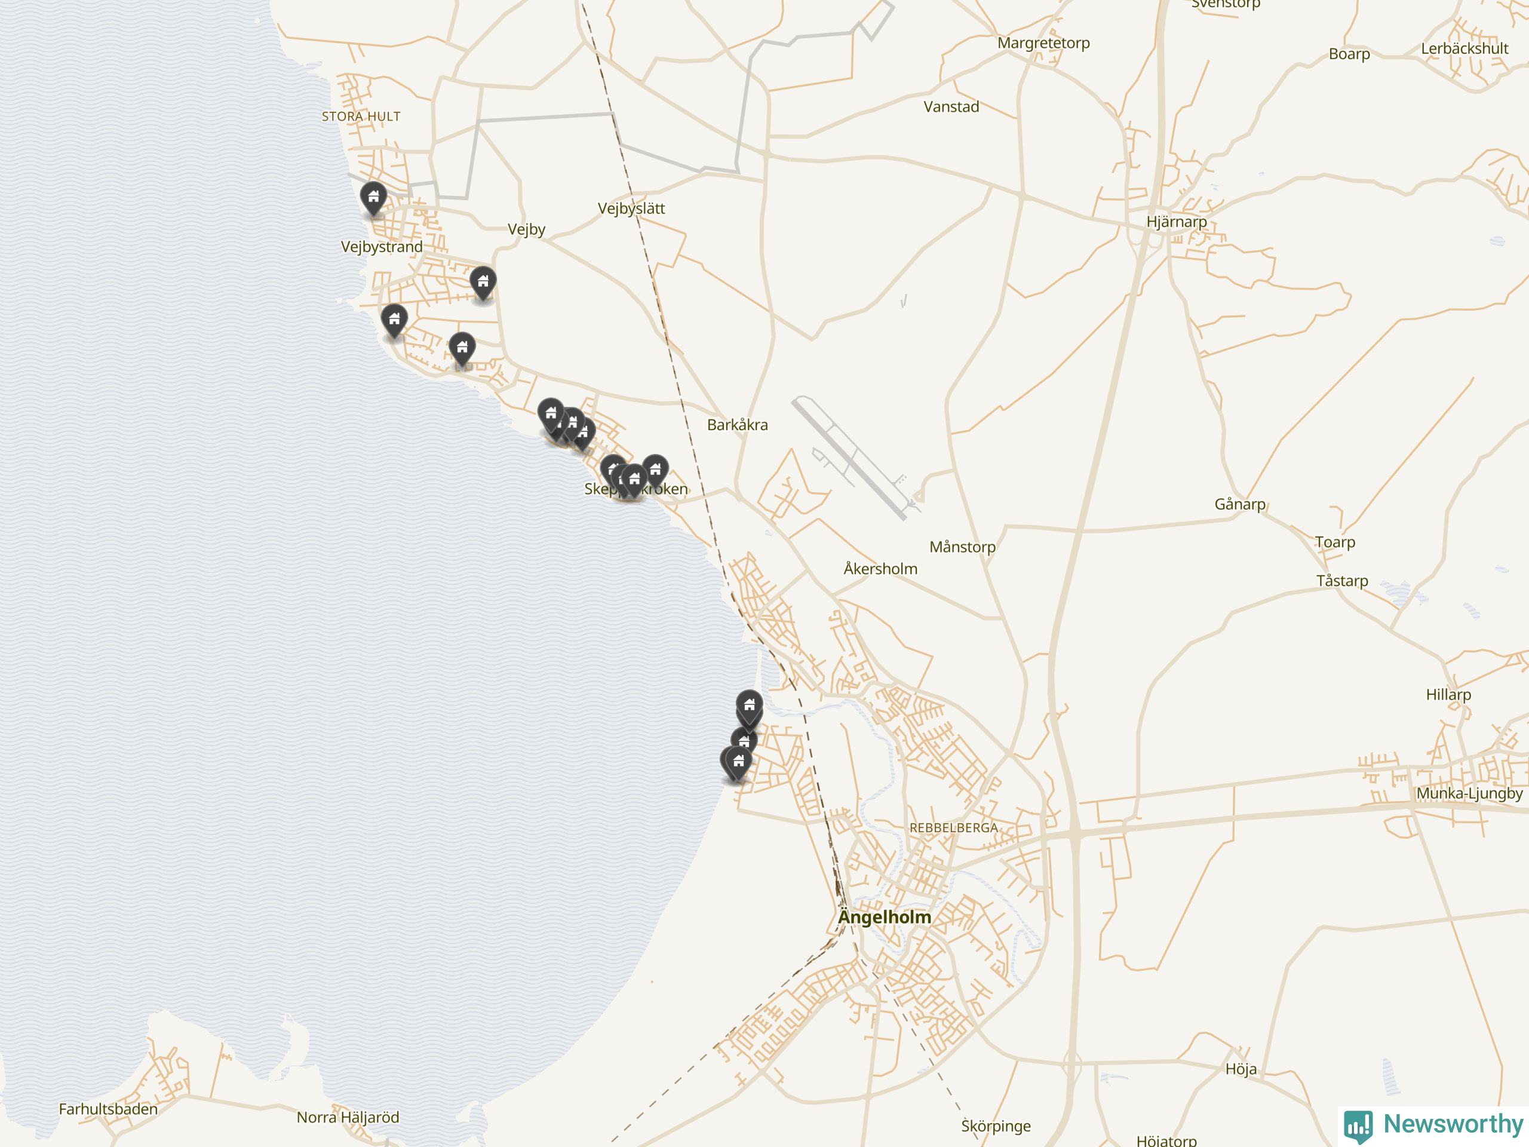1529x1147 pixels.
Task: Click the house marker north of Vejbystrand
Action: [373, 199]
